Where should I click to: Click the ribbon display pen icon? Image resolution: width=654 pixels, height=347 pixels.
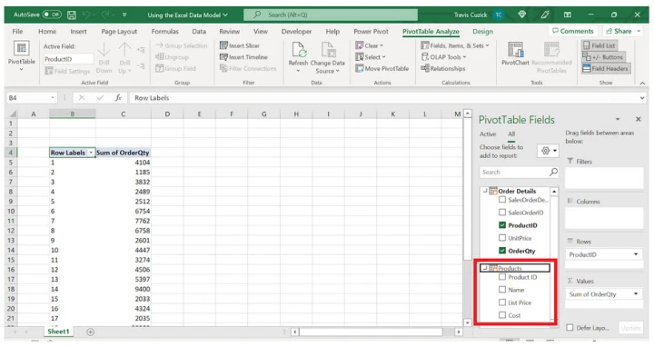[x=545, y=15]
